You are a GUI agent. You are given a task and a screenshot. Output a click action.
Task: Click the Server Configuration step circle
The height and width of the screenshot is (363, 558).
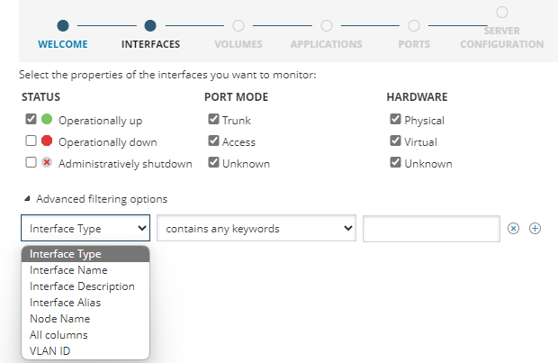(x=502, y=12)
